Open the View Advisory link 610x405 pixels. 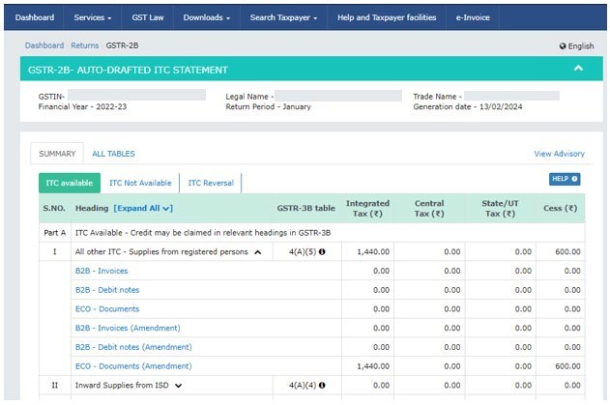(x=559, y=154)
